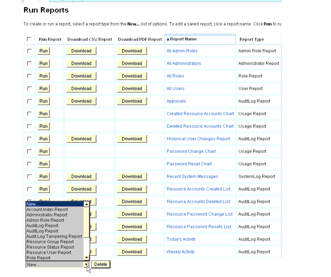Open the New... report type dropdown arrow
Viewport: 331px width, 277px height.
click(x=86, y=264)
